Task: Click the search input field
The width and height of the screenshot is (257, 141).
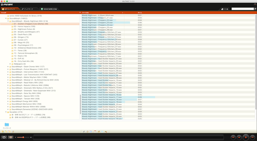Action: pos(243,9)
